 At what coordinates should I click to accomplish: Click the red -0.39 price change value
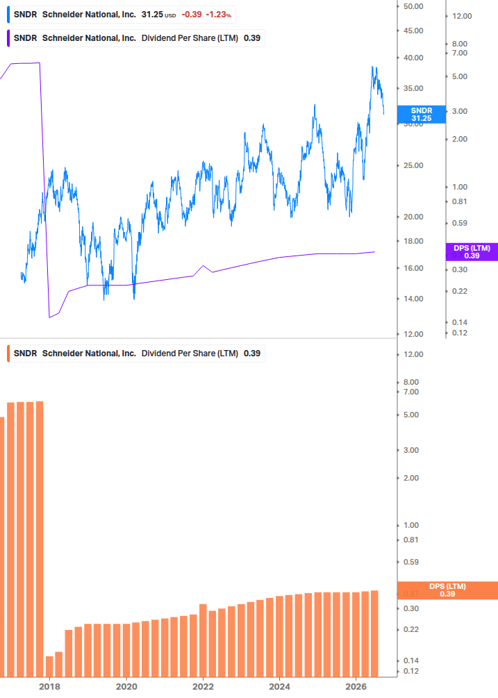(x=192, y=15)
